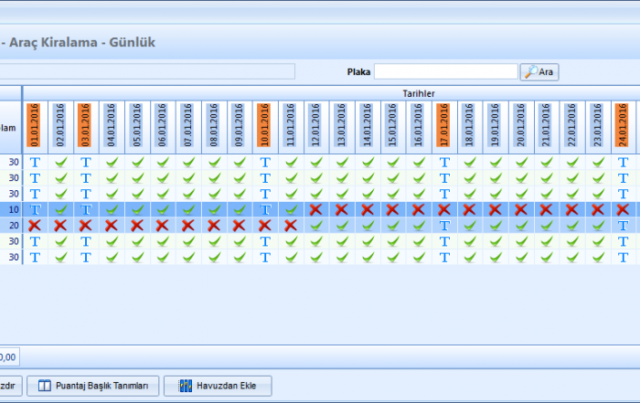
Task: Select the orange 17.01.2016 date column header
Action: [x=444, y=125]
